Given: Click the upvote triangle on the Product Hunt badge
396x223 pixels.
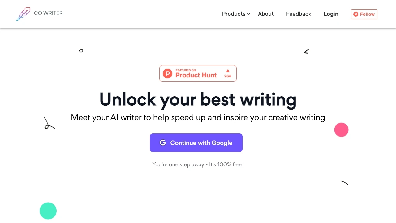Looking at the screenshot, I should (228, 71).
